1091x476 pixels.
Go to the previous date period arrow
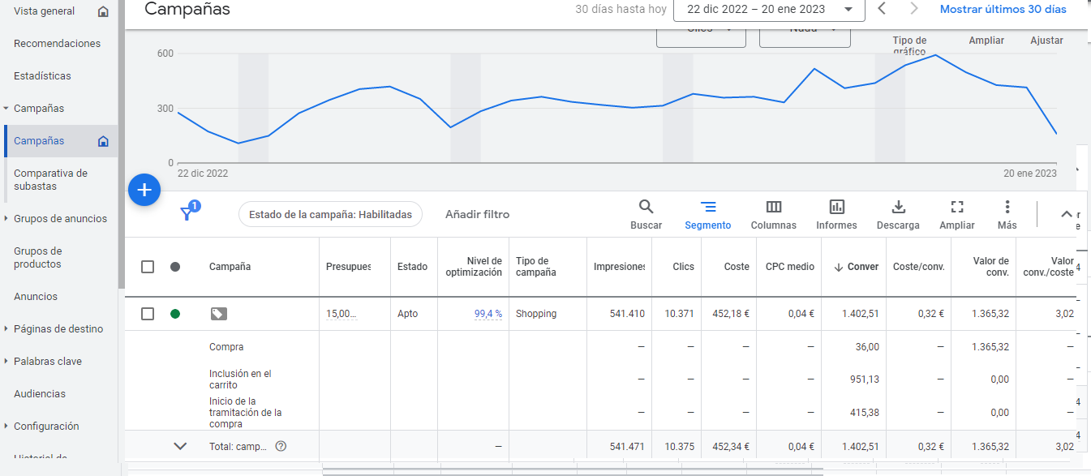(882, 10)
